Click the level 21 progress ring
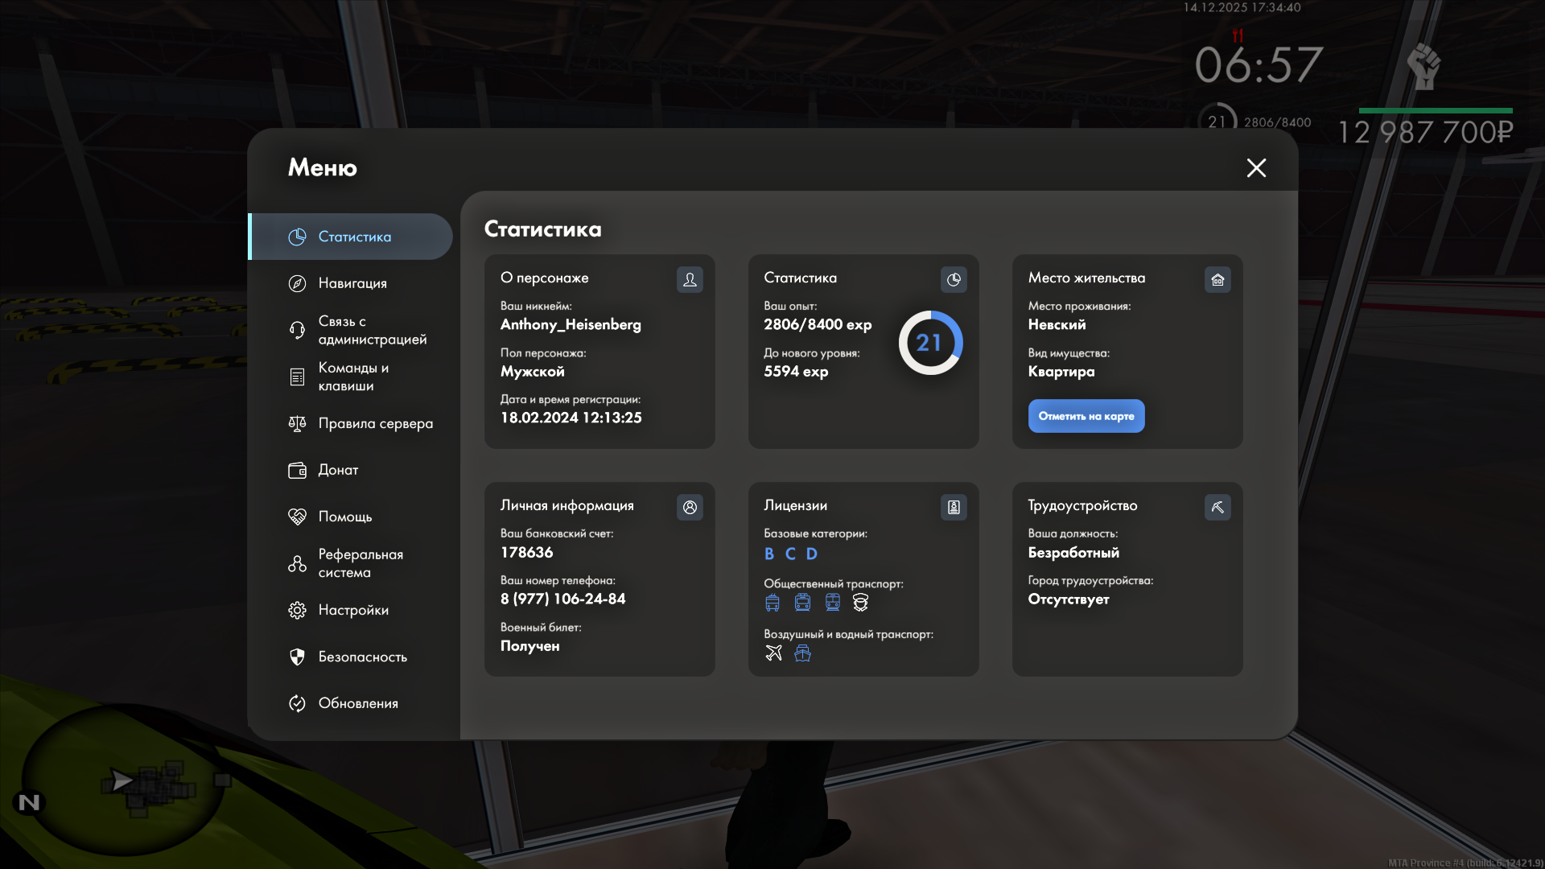Screen dimensions: 1545x869 pos(929,343)
